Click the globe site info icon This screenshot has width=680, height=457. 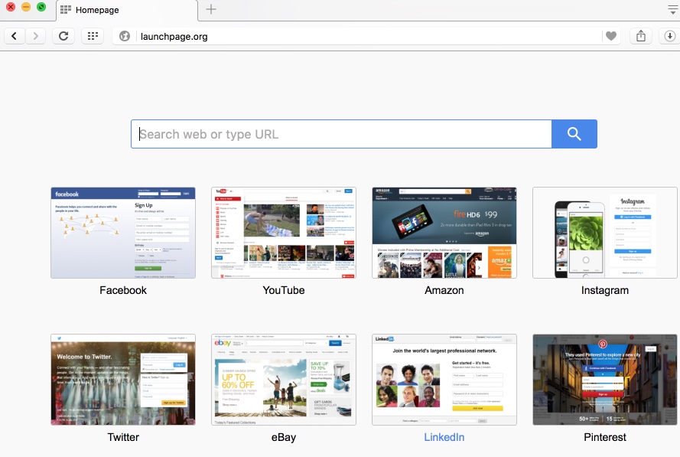click(125, 36)
